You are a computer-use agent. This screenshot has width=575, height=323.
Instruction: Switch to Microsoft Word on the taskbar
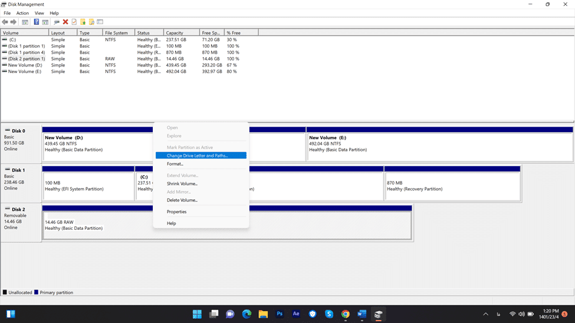click(x=362, y=314)
